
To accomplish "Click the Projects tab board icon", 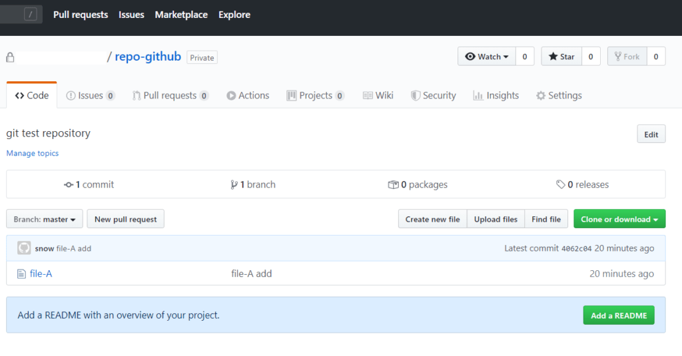I will coord(292,96).
